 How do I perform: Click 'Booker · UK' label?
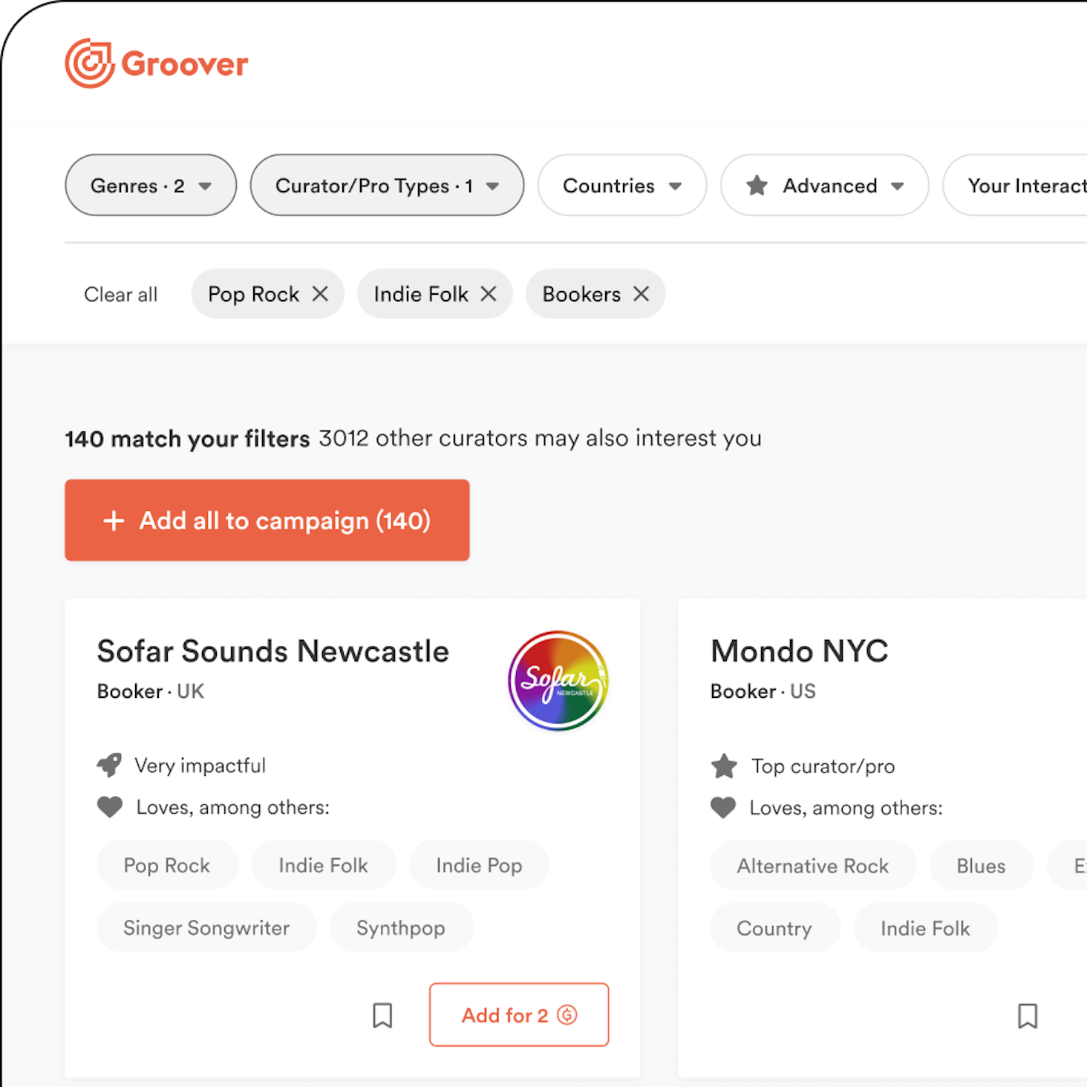(x=151, y=691)
